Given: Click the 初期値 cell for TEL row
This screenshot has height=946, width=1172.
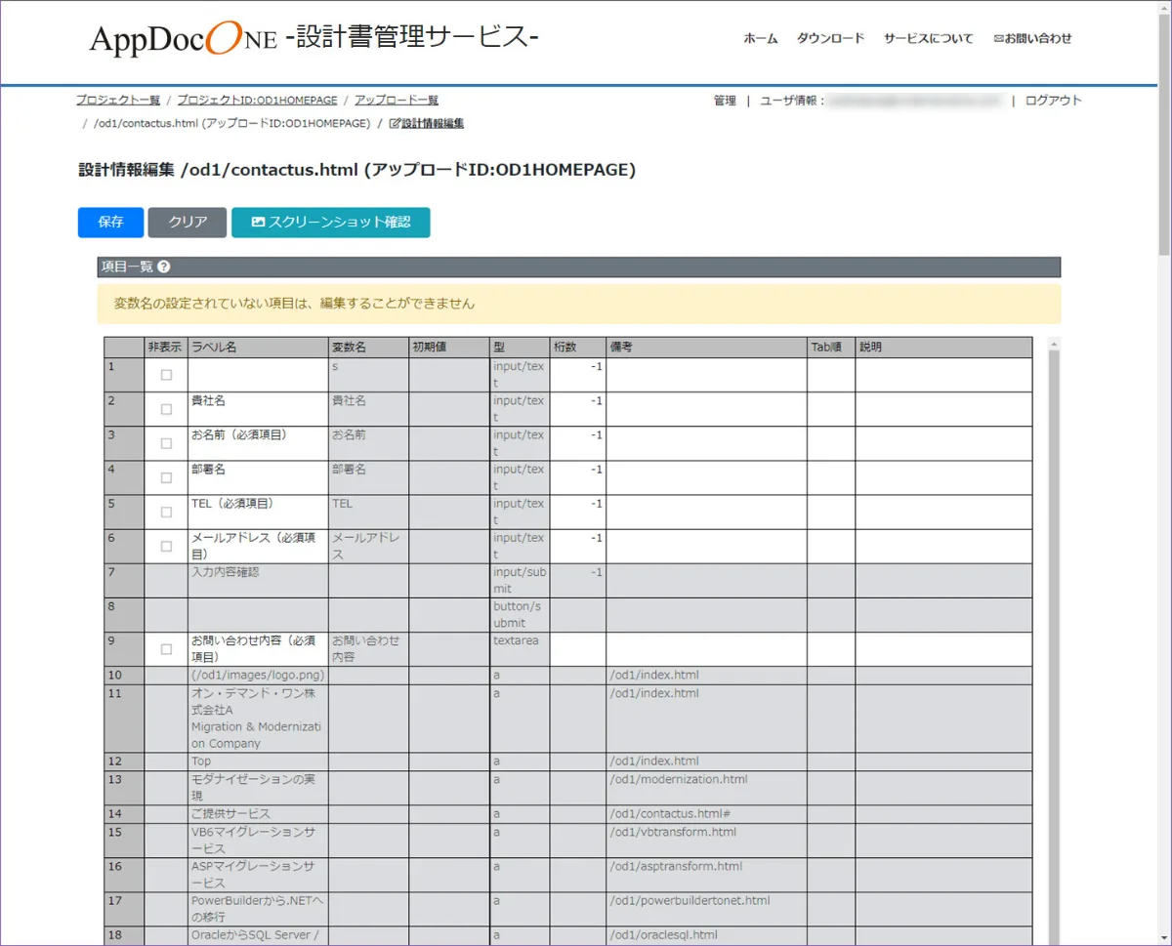Looking at the screenshot, I should [x=449, y=512].
